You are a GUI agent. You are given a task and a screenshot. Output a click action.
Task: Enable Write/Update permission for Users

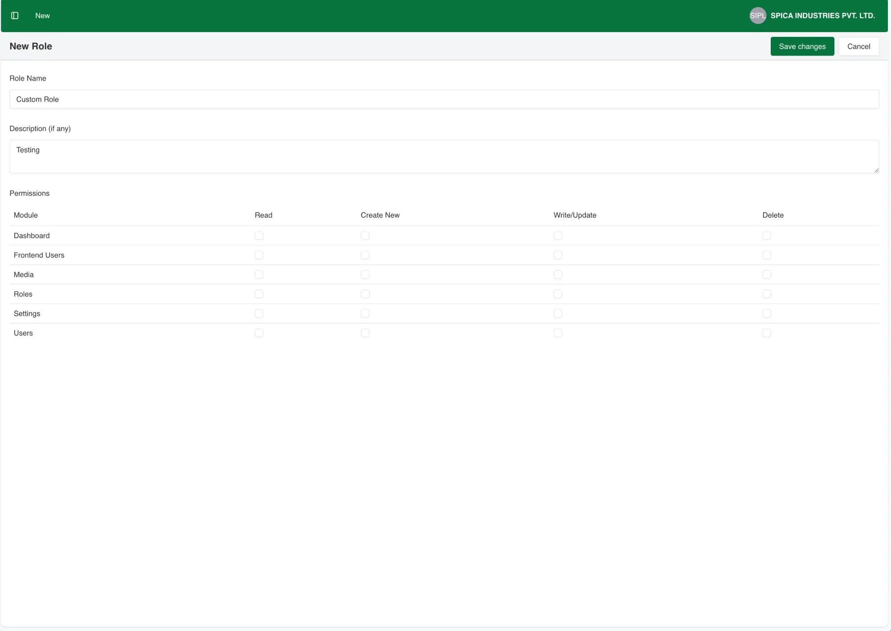coord(558,333)
